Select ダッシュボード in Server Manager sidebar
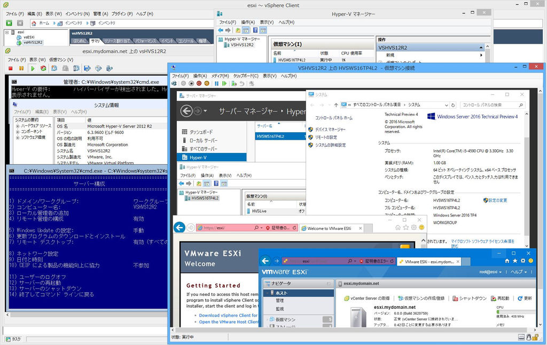 201,132
